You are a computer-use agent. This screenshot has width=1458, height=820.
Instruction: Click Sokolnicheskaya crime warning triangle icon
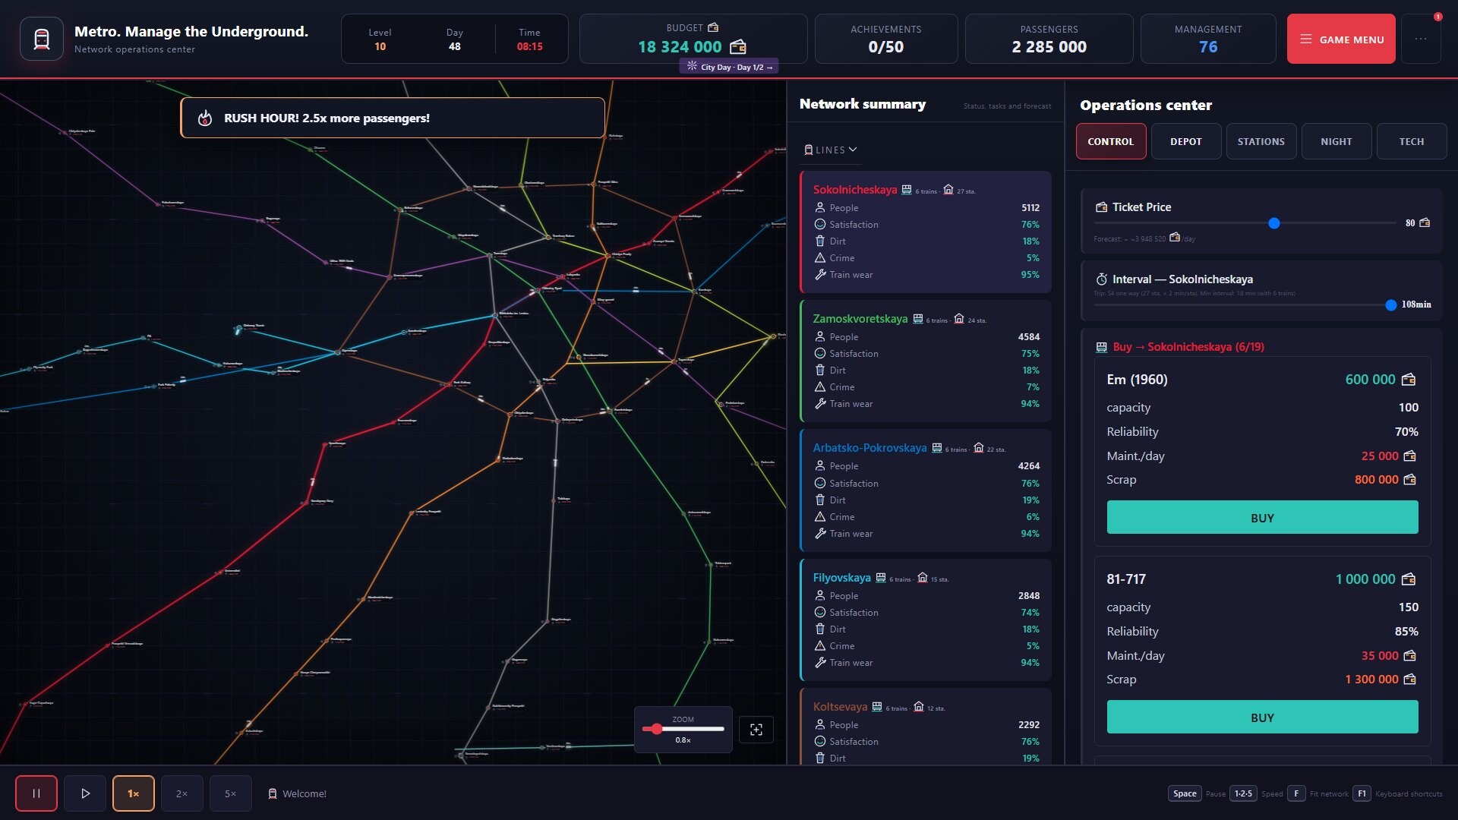[820, 258]
